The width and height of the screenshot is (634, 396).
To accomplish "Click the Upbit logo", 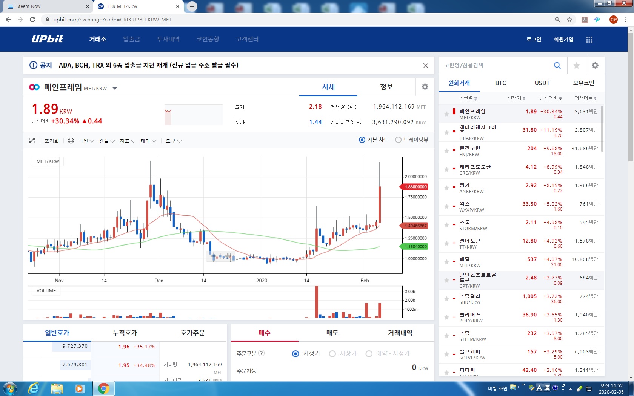I will click(47, 39).
